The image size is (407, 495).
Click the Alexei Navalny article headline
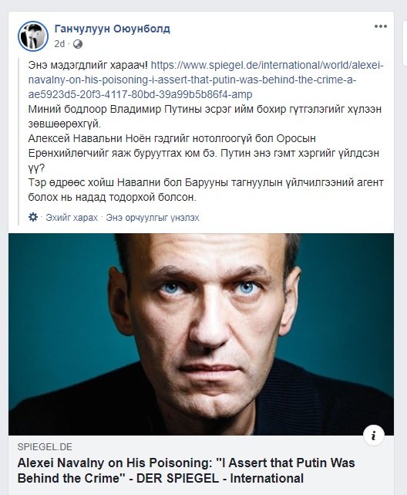pos(187,470)
